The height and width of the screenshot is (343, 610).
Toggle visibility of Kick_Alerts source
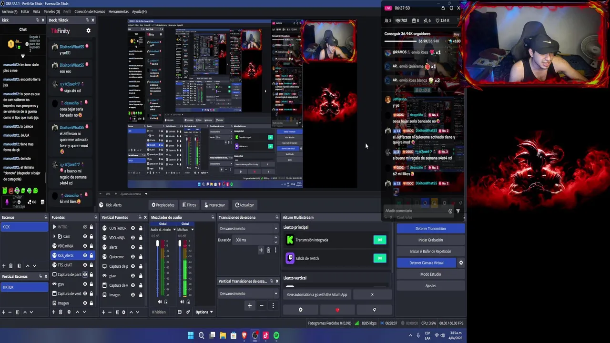point(85,255)
